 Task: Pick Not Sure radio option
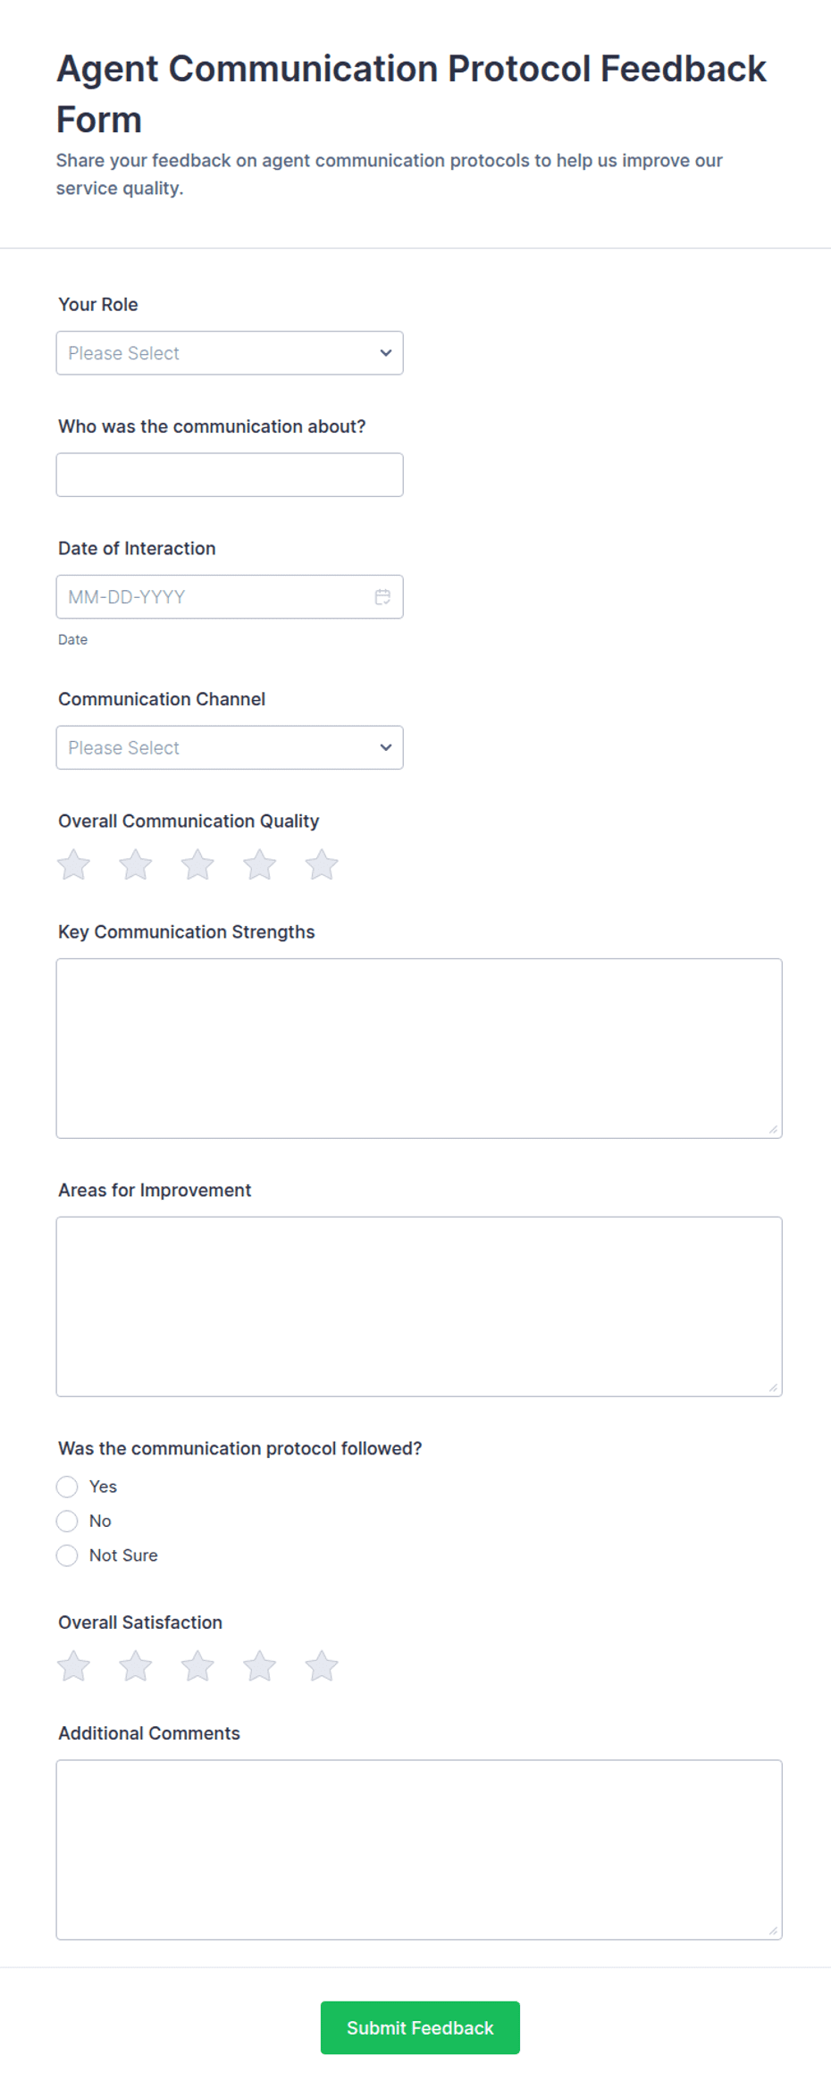point(67,1555)
